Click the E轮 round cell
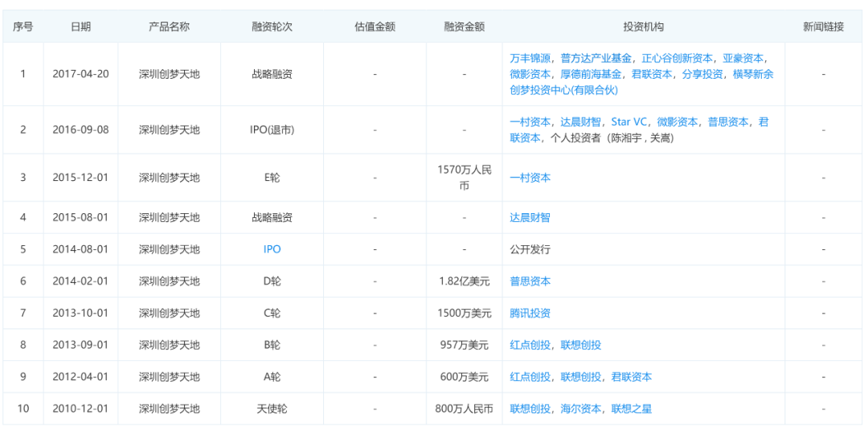 [272, 178]
